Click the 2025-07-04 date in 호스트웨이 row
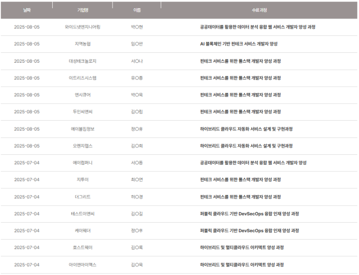 tap(27, 248)
